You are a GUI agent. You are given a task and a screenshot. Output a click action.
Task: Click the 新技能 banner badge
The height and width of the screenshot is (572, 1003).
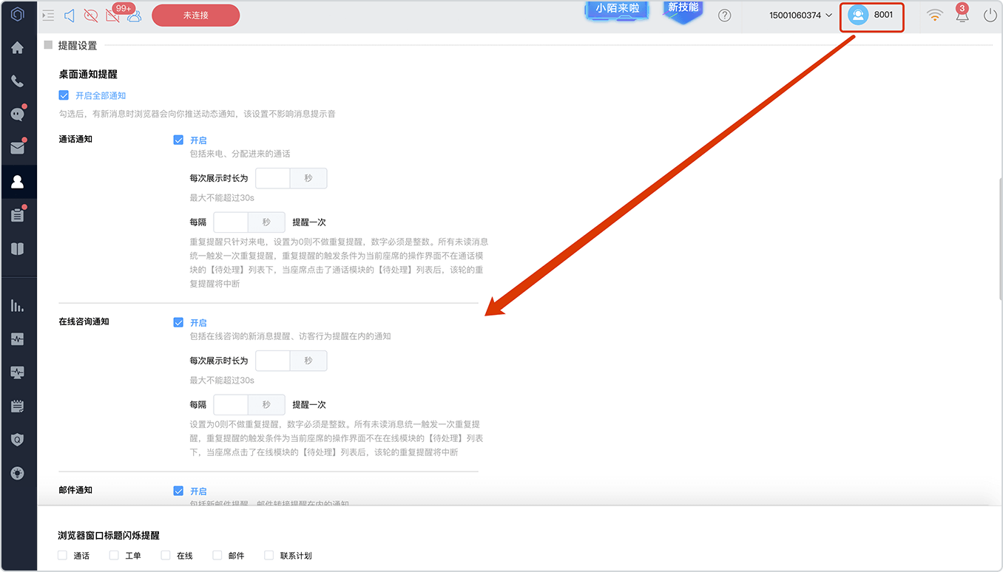tap(683, 10)
